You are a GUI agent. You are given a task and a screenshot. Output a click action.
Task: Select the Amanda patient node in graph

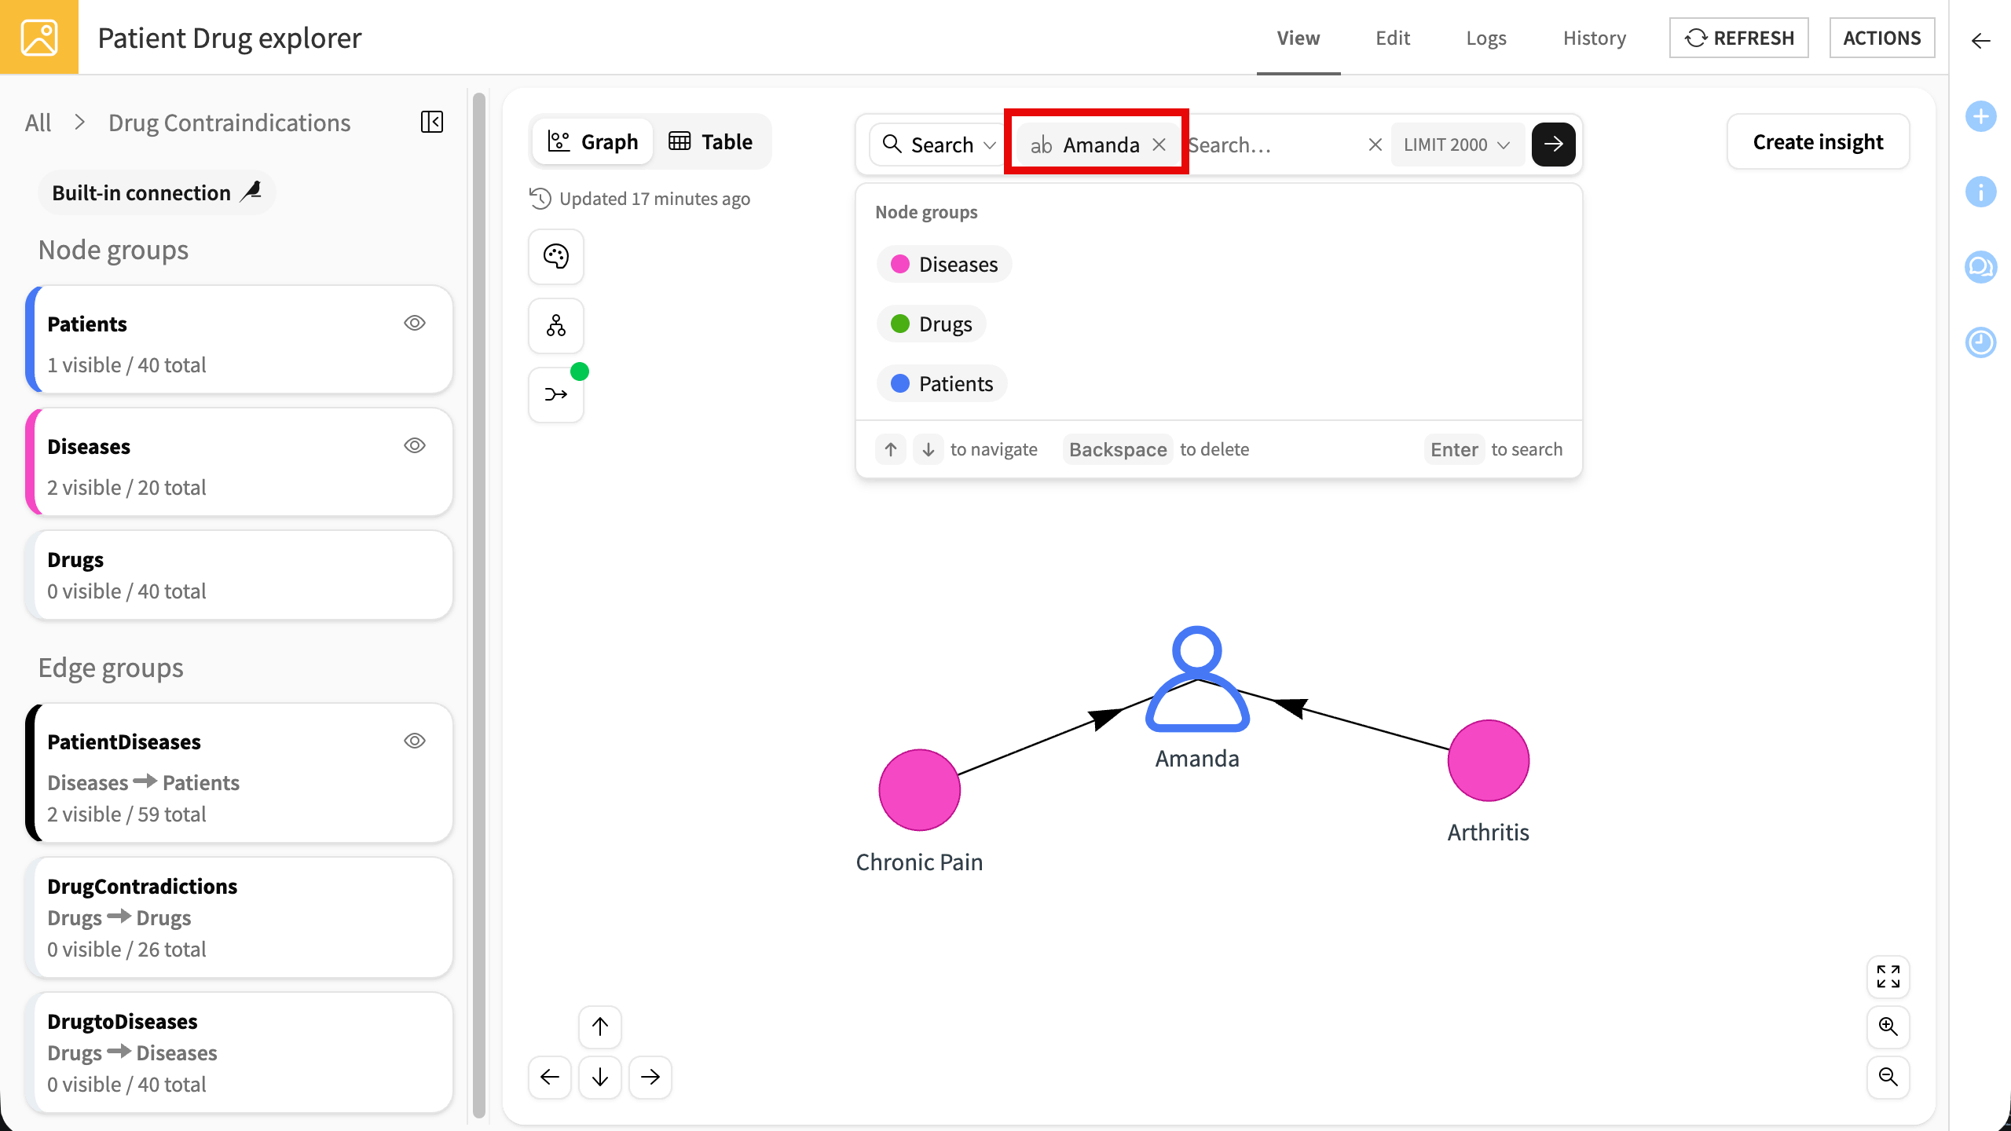1197,679
